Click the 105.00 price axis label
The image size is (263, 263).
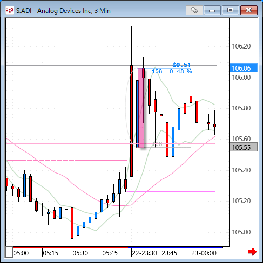click(x=241, y=232)
